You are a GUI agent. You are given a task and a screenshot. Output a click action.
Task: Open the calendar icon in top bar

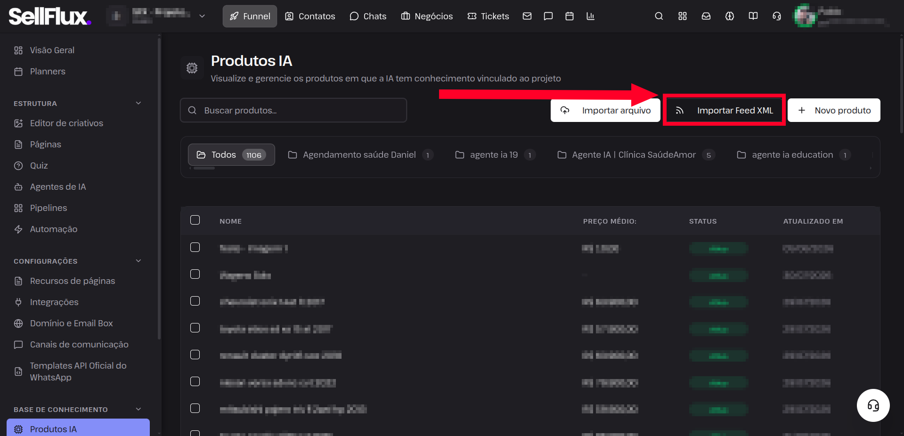click(x=570, y=16)
